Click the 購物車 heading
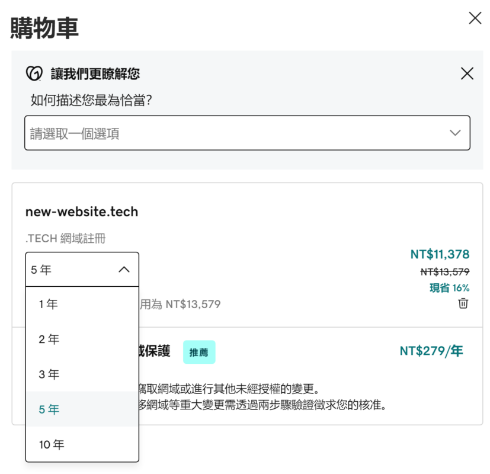 (x=44, y=28)
